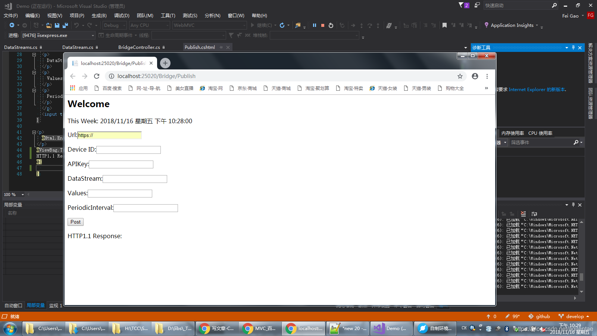Image resolution: width=597 pixels, height=336 pixels.
Task: Click the Quick Launch search magnifier icon
Action: pyautogui.click(x=554, y=5)
